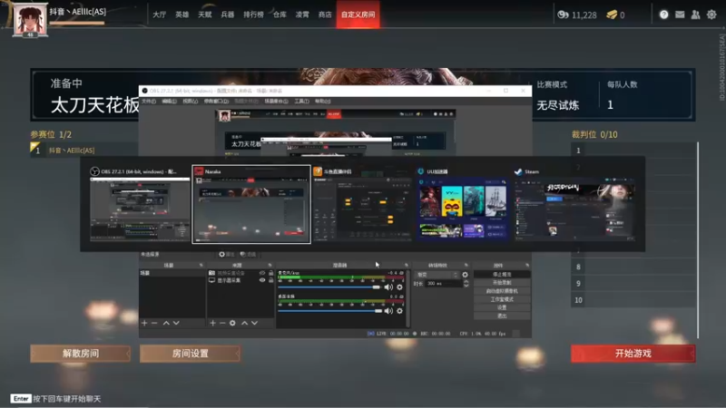Click the player avatar portrait
The image size is (726, 408).
pyautogui.click(x=30, y=20)
